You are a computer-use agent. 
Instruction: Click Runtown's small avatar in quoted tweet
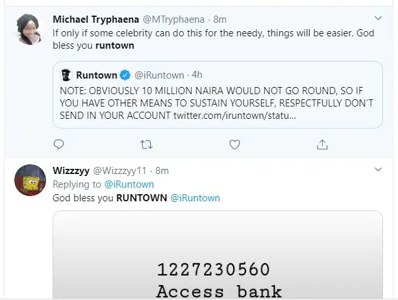pos(66,75)
